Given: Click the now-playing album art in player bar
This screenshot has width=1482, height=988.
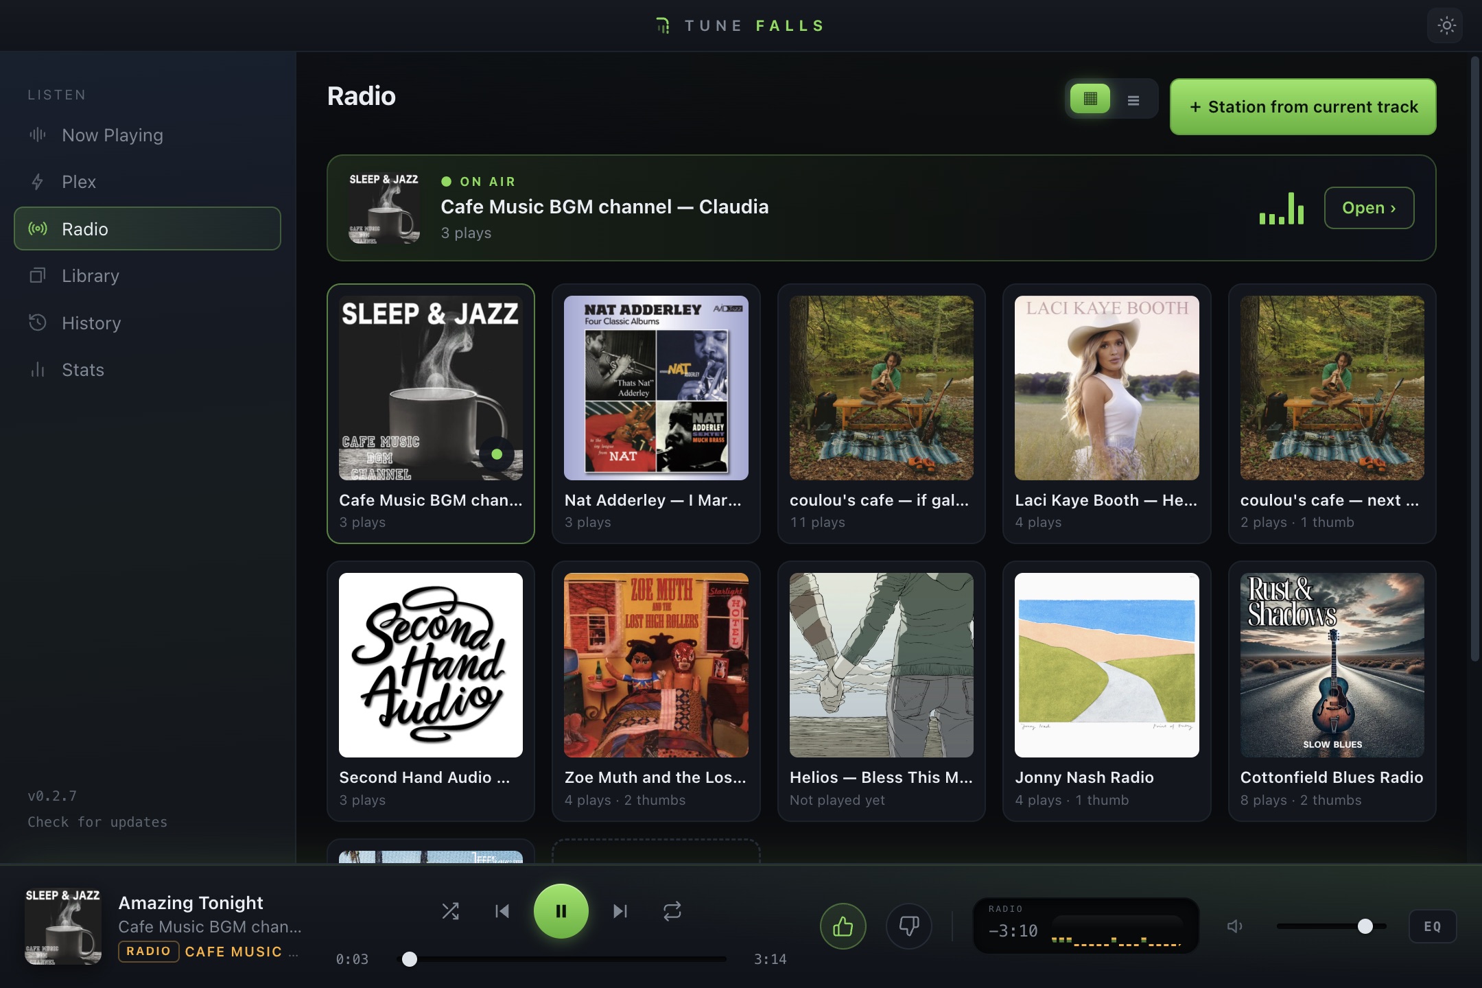Looking at the screenshot, I should [x=63, y=926].
